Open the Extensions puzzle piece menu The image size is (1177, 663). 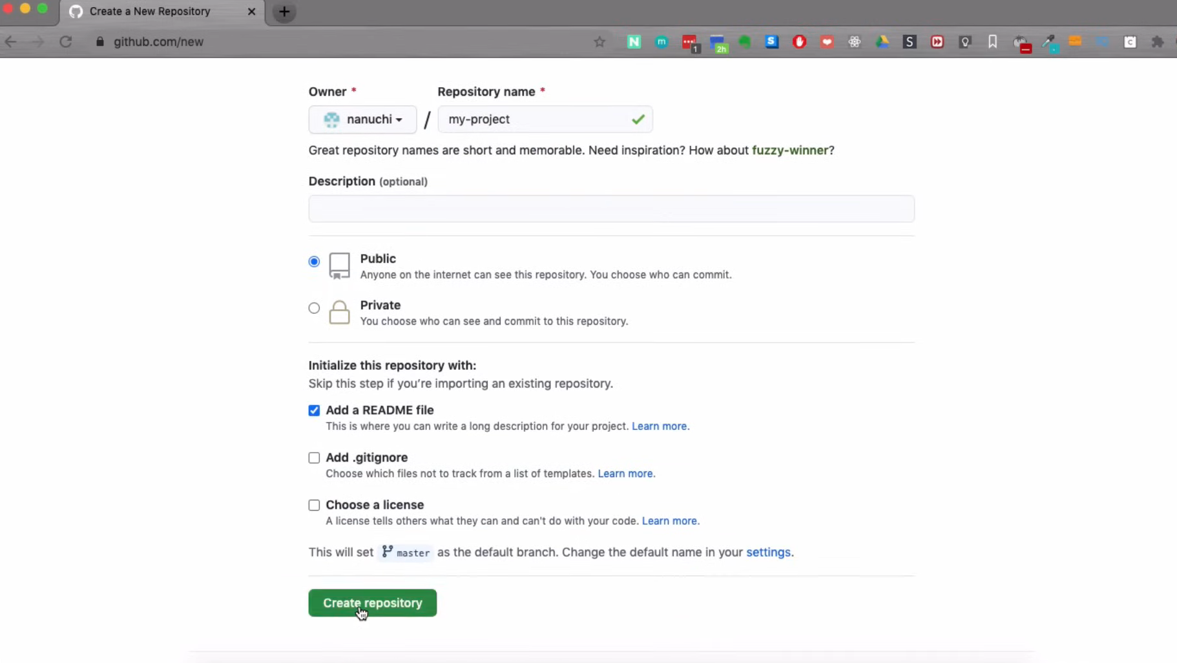1157,42
